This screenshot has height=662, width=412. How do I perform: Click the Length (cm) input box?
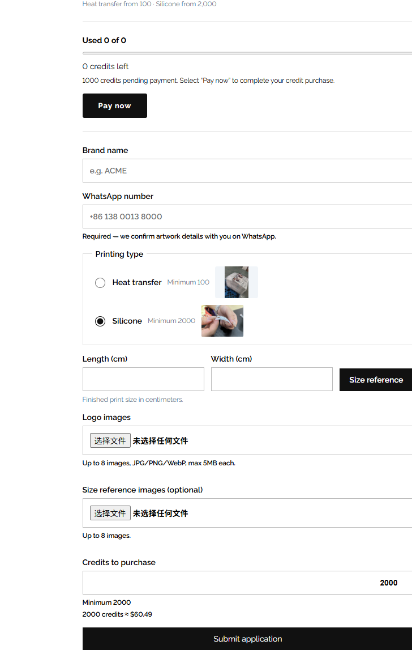[143, 379]
